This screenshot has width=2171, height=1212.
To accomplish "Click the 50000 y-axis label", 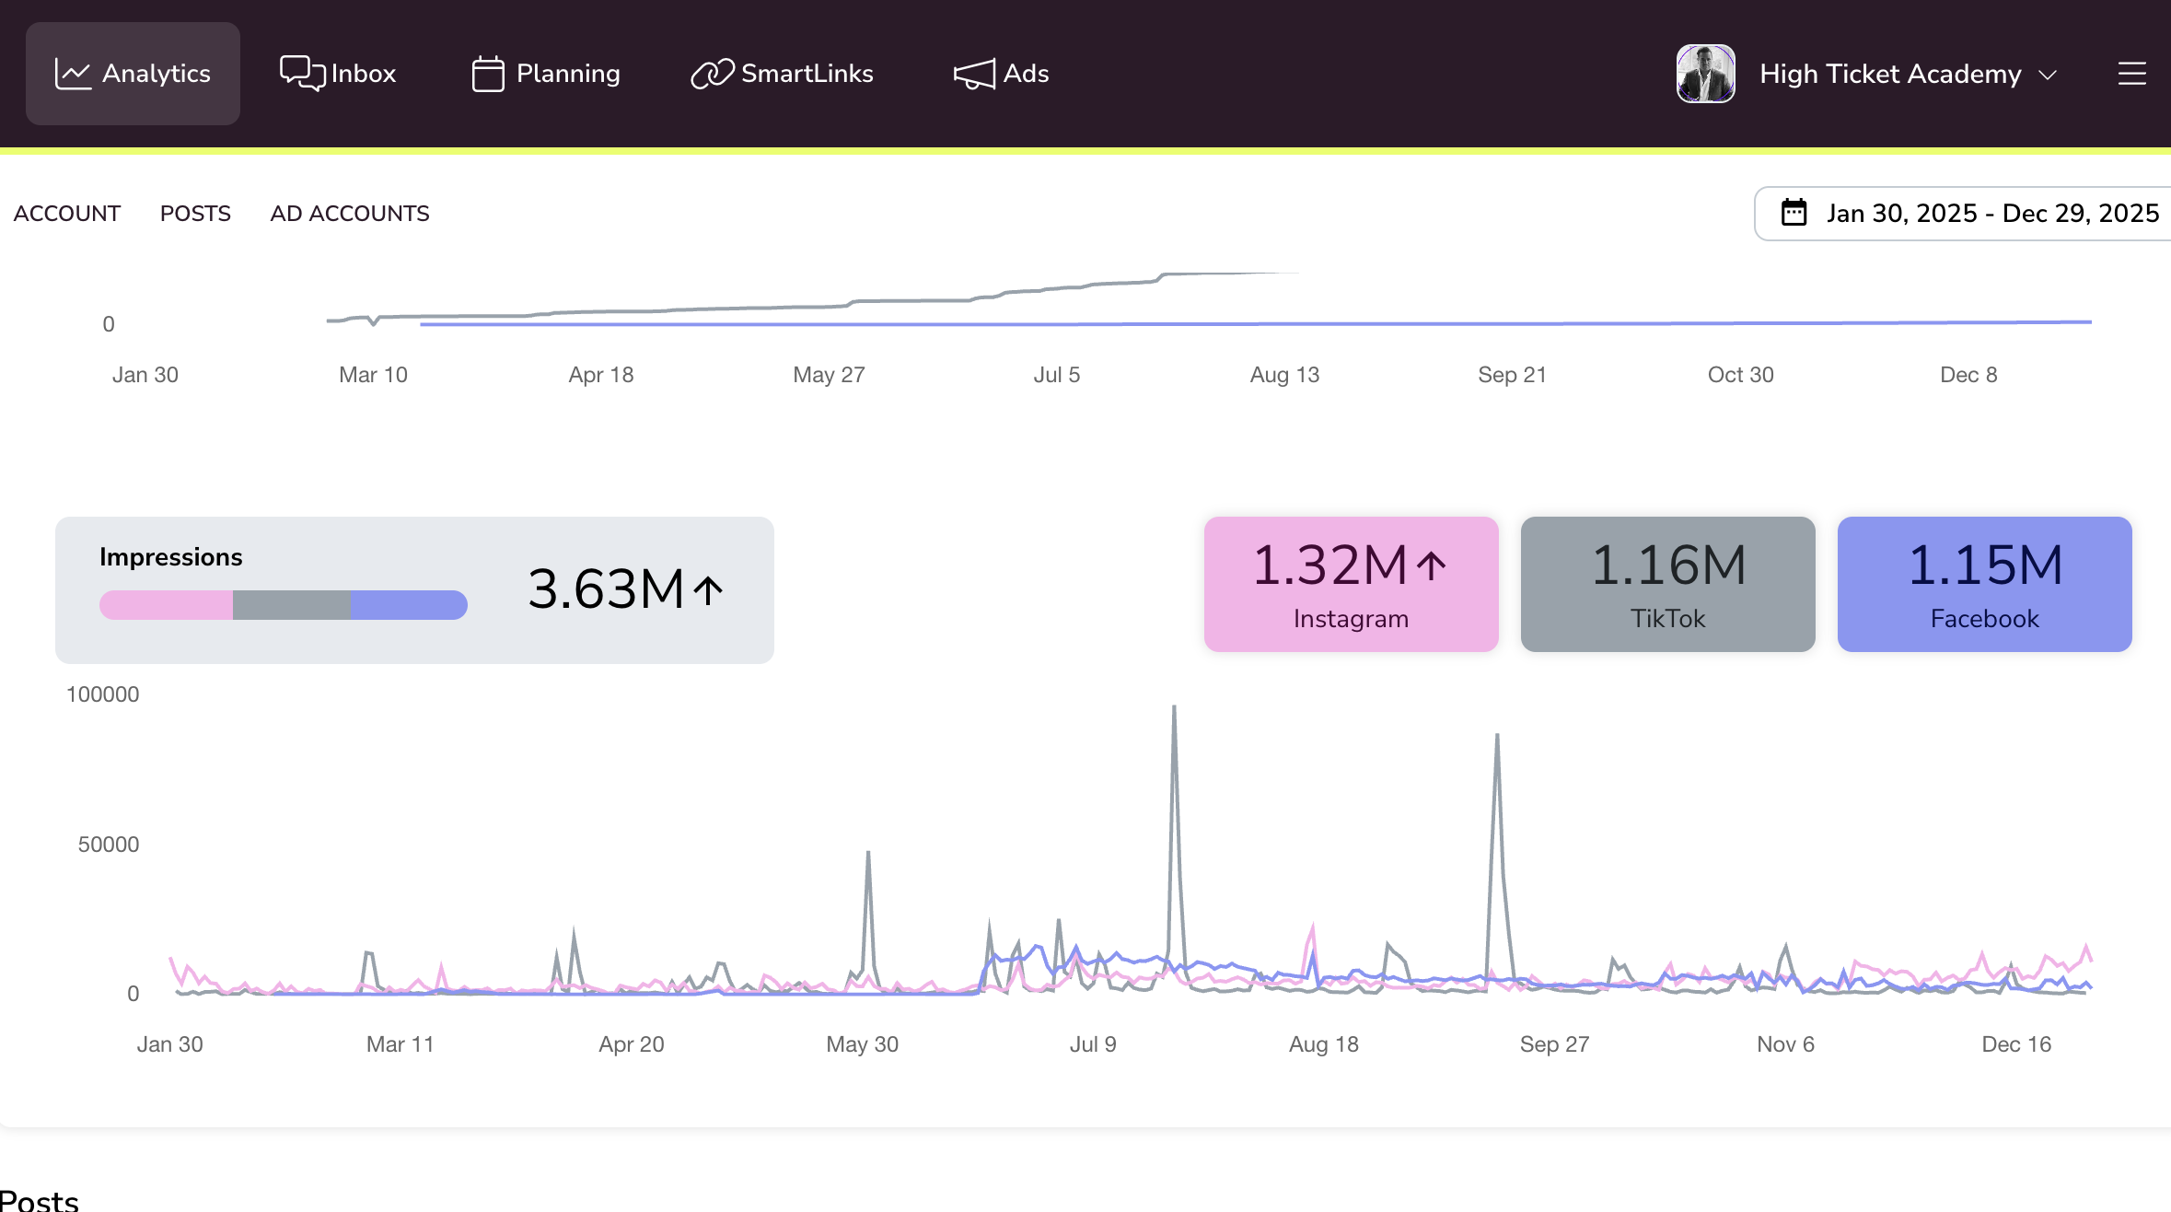I will click(x=109, y=845).
